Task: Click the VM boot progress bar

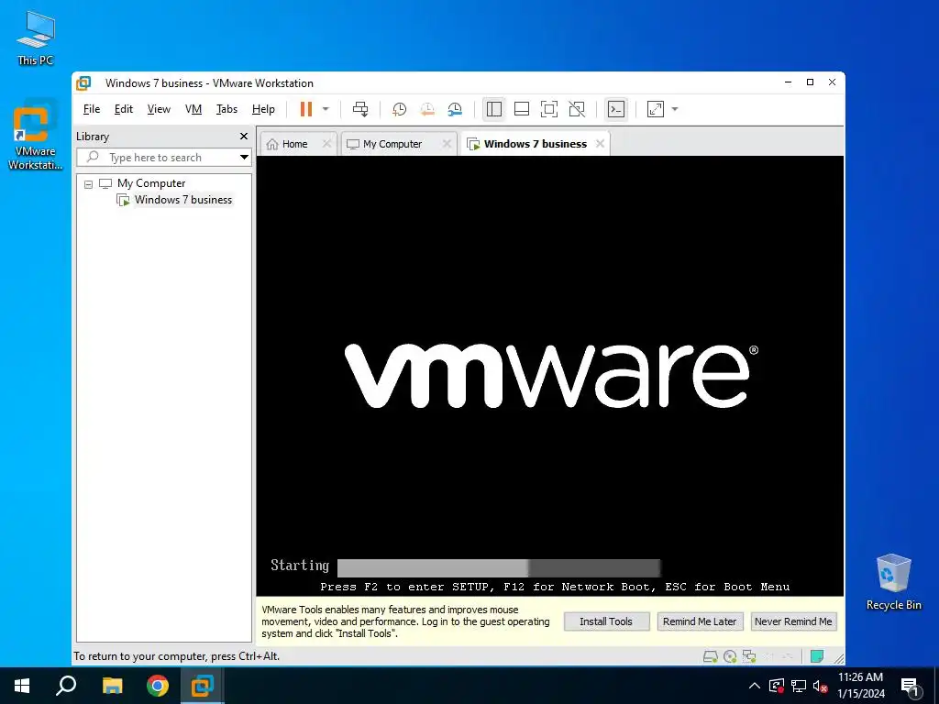Action: click(x=498, y=567)
